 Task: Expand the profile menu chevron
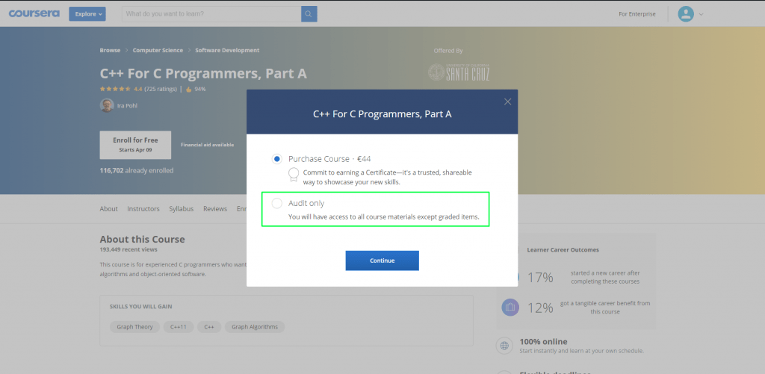pos(701,15)
